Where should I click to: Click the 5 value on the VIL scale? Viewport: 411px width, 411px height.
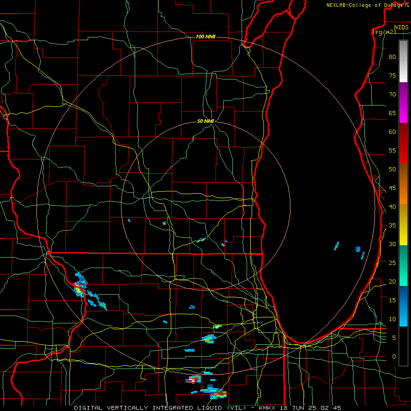[394, 337]
